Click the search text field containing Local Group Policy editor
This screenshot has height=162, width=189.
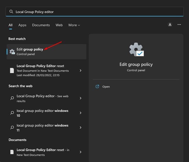point(94,12)
